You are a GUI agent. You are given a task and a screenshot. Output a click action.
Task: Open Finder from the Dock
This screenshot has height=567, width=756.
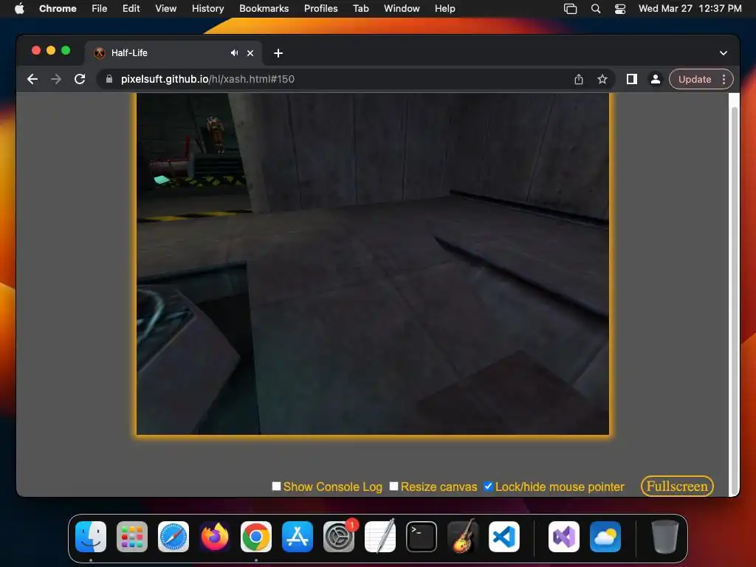[x=91, y=536]
